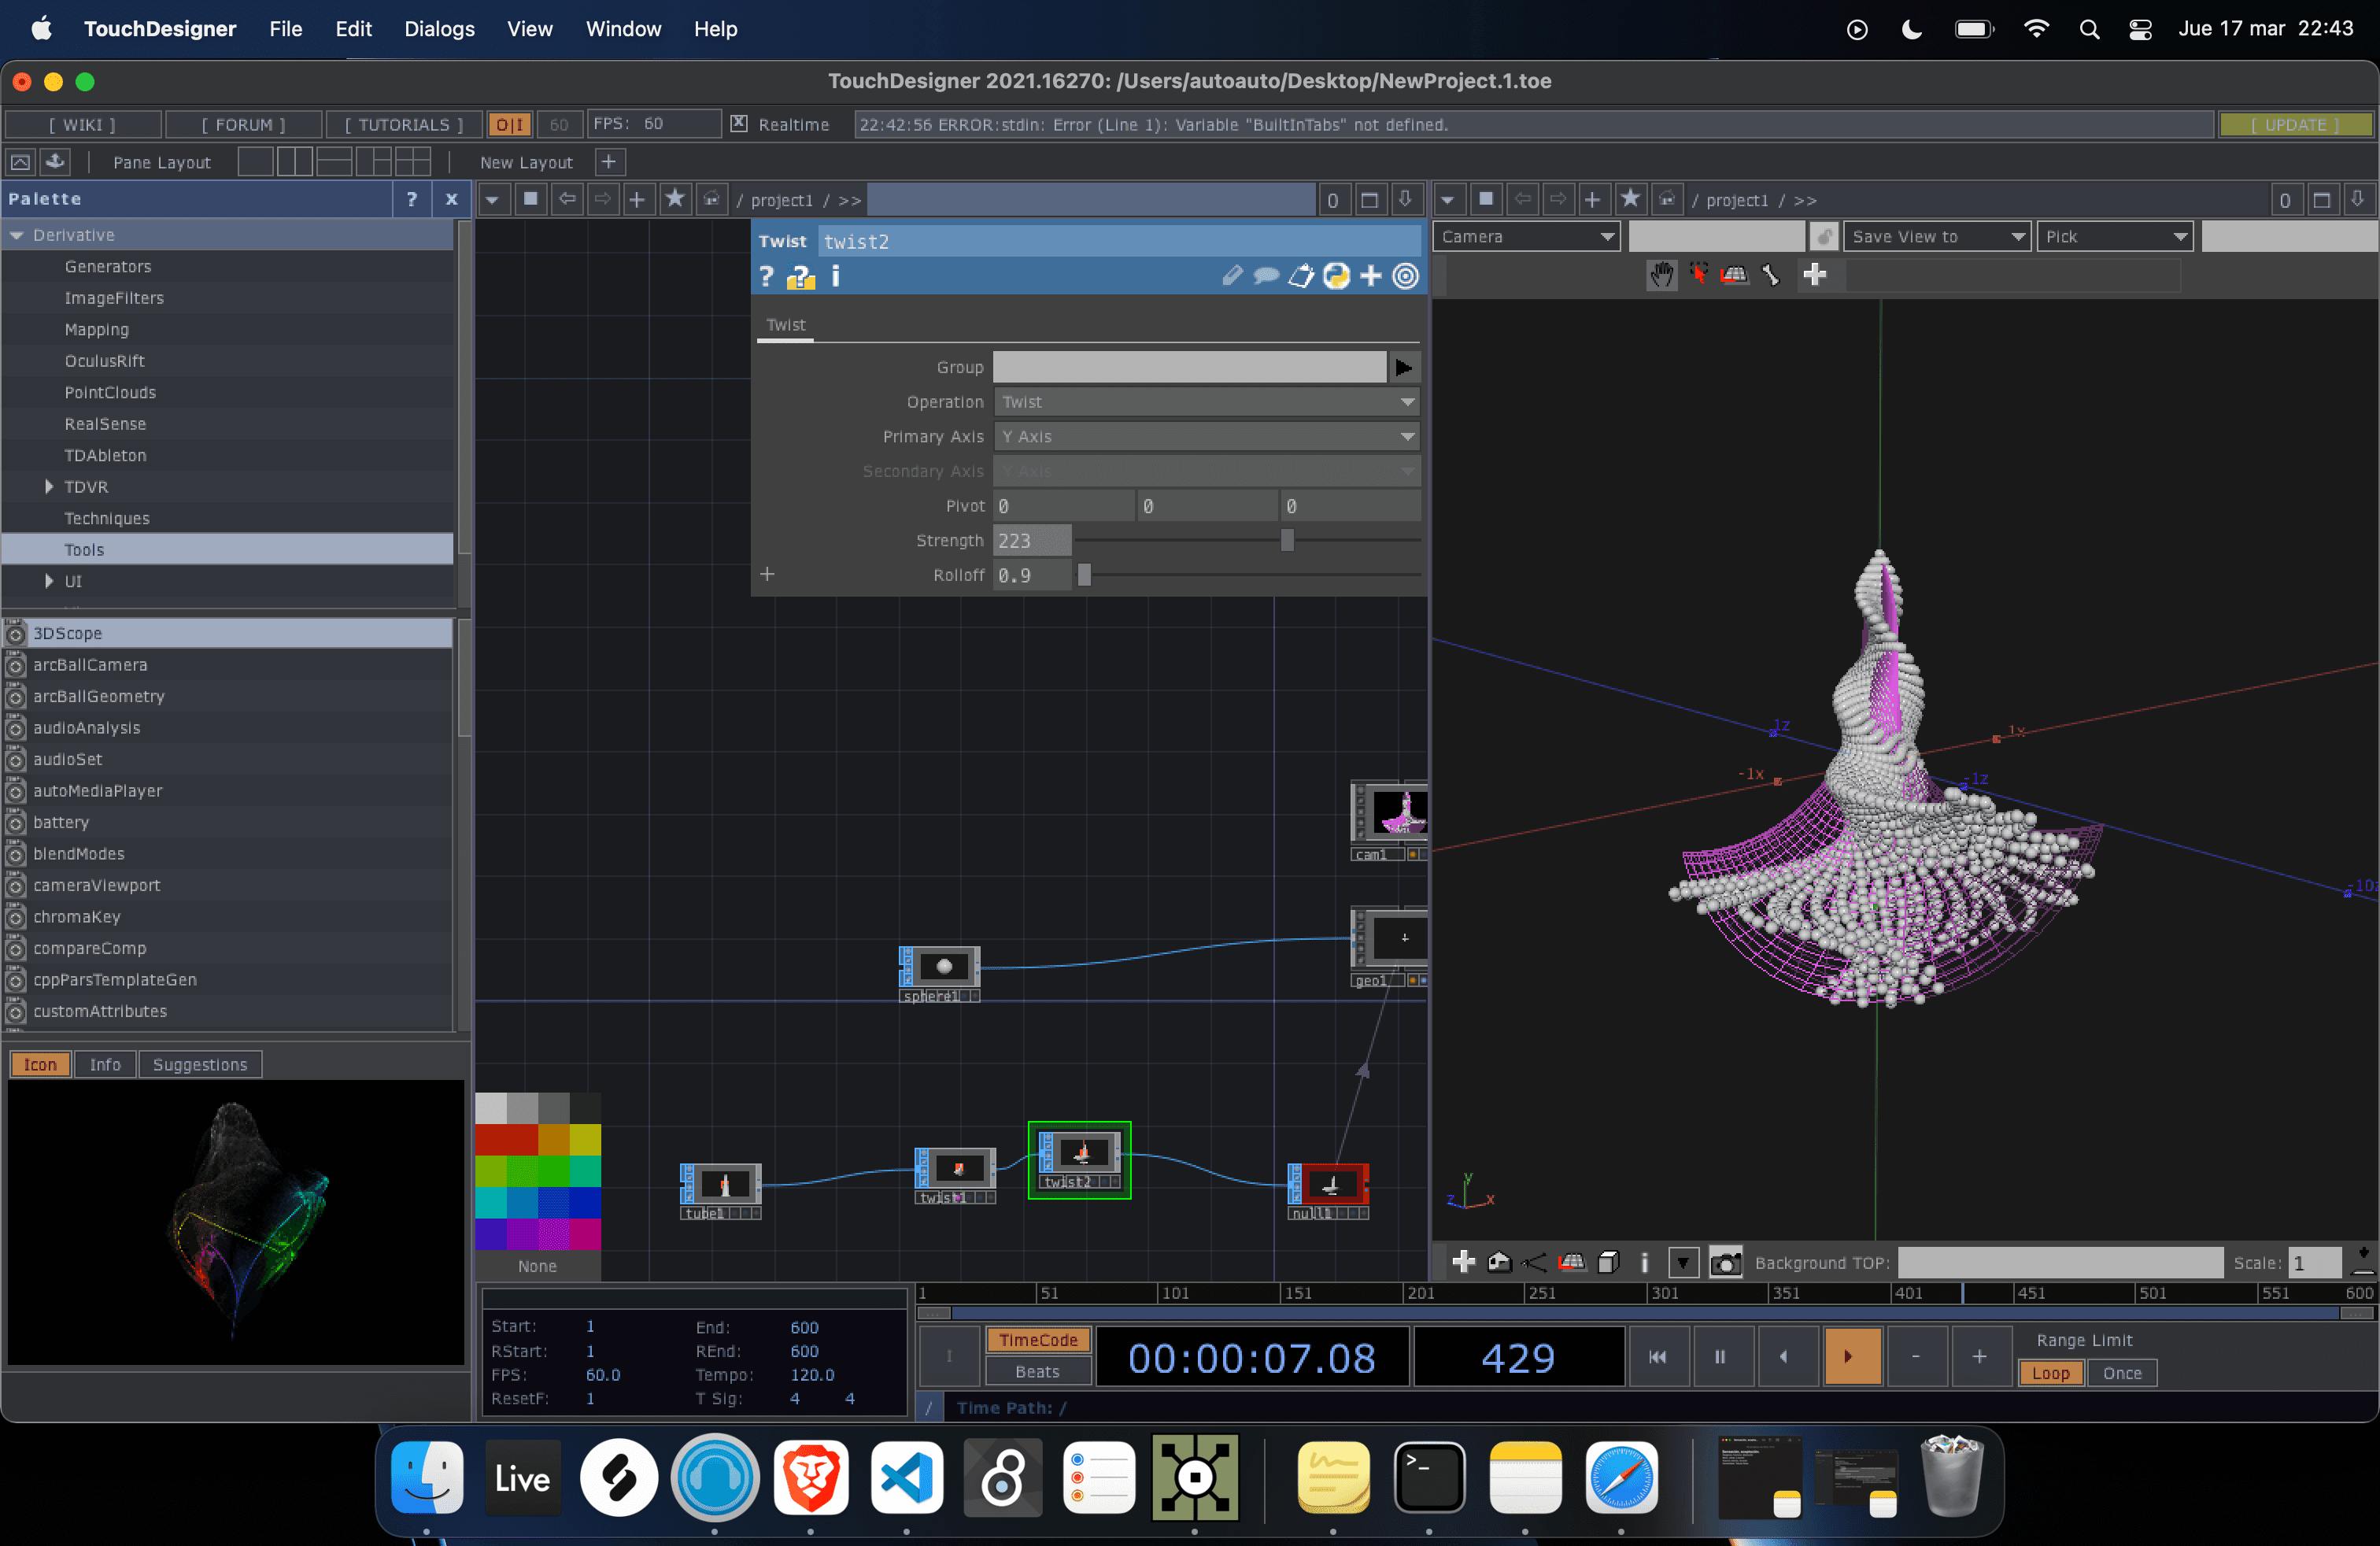Open the File menu

pos(286,29)
